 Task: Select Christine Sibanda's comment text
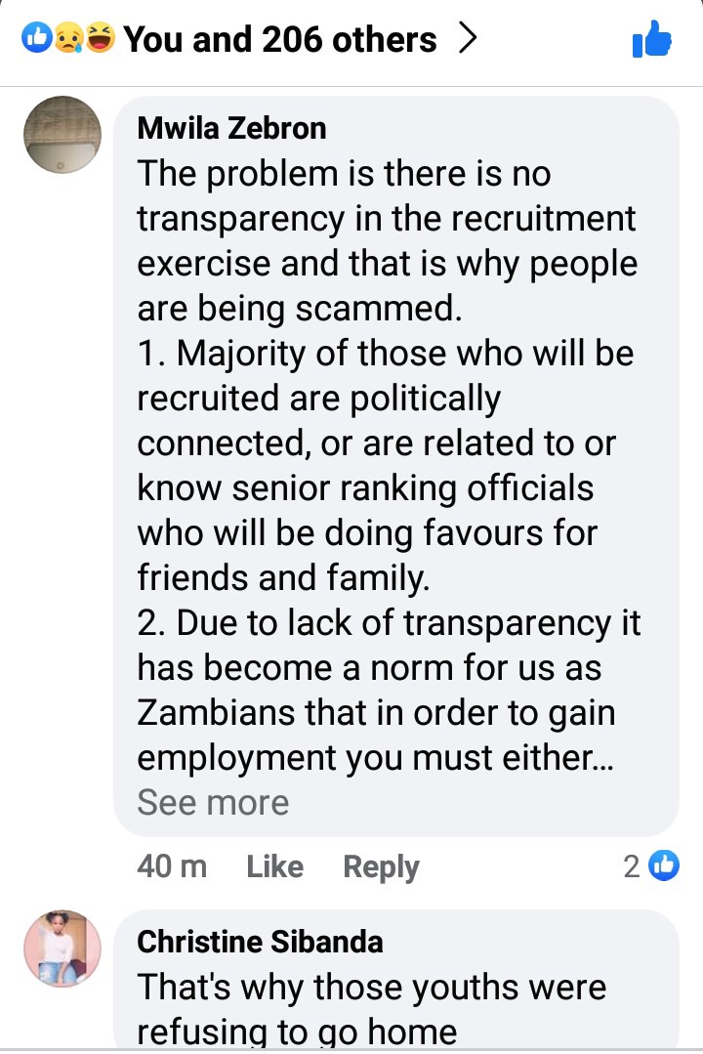click(372, 1010)
